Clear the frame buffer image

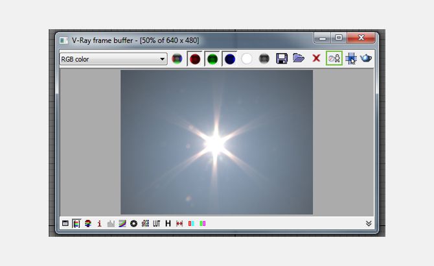(316, 58)
